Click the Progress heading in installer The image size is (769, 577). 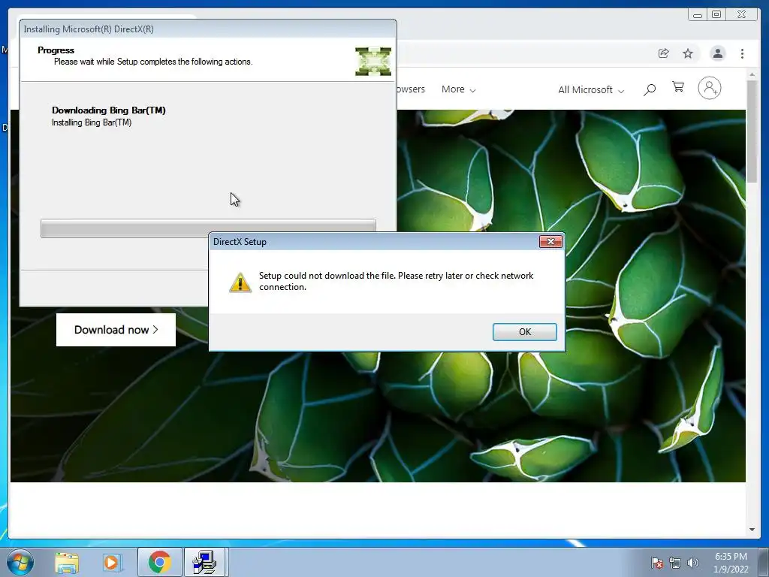[56, 50]
